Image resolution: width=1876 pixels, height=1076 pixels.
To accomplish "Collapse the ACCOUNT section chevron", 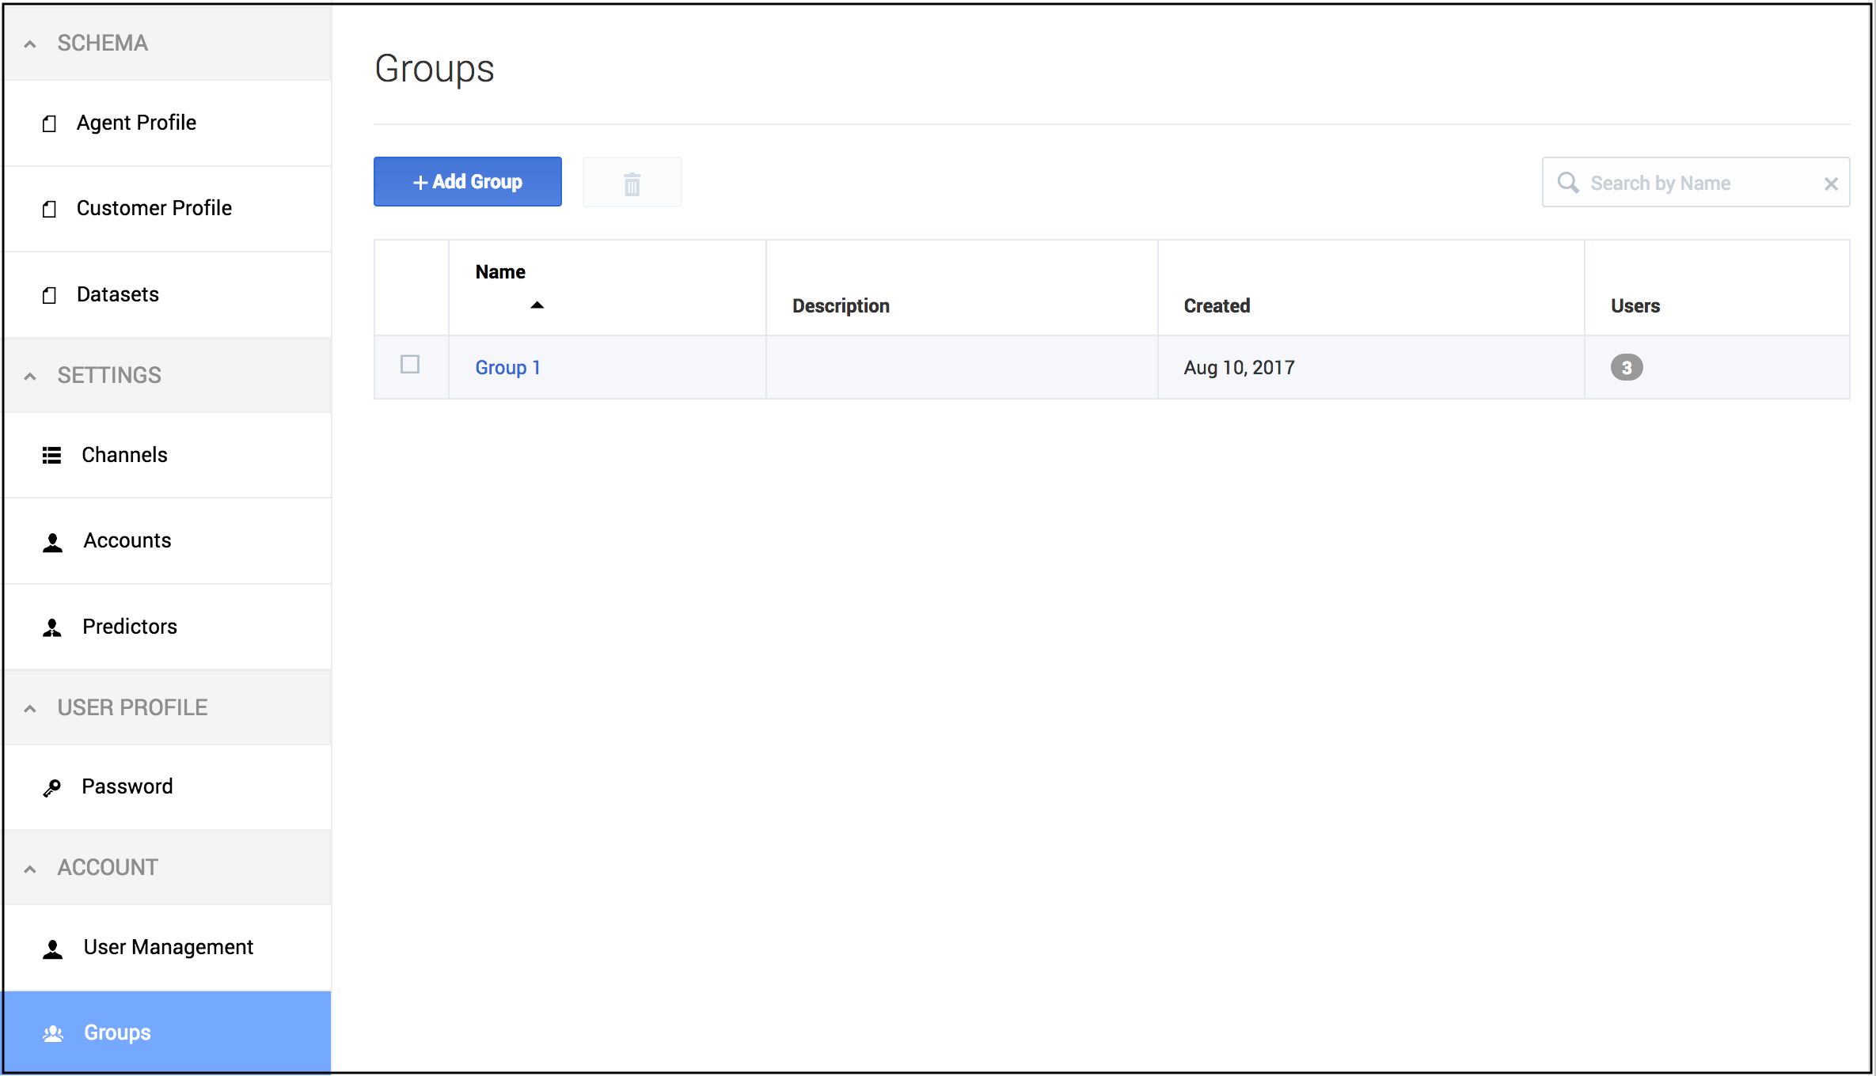I will coord(30,869).
